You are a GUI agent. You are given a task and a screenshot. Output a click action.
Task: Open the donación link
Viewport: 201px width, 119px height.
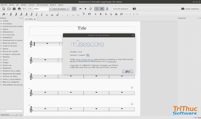click(x=112, y=61)
